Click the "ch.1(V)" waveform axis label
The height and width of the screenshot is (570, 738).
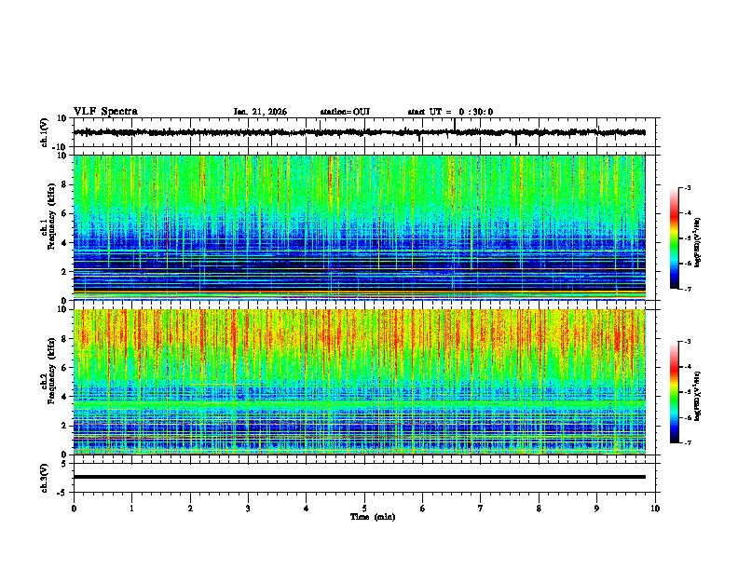(x=45, y=132)
